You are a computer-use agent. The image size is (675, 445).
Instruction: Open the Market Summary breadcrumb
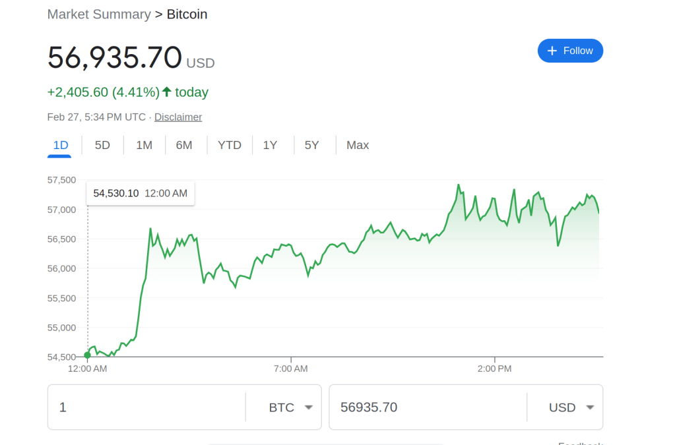[x=99, y=14]
